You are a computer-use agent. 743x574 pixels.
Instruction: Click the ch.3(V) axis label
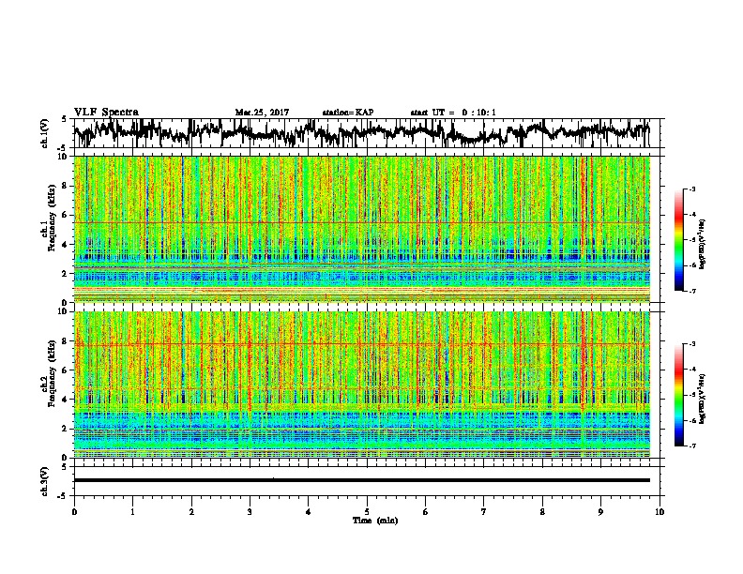pyautogui.click(x=45, y=481)
